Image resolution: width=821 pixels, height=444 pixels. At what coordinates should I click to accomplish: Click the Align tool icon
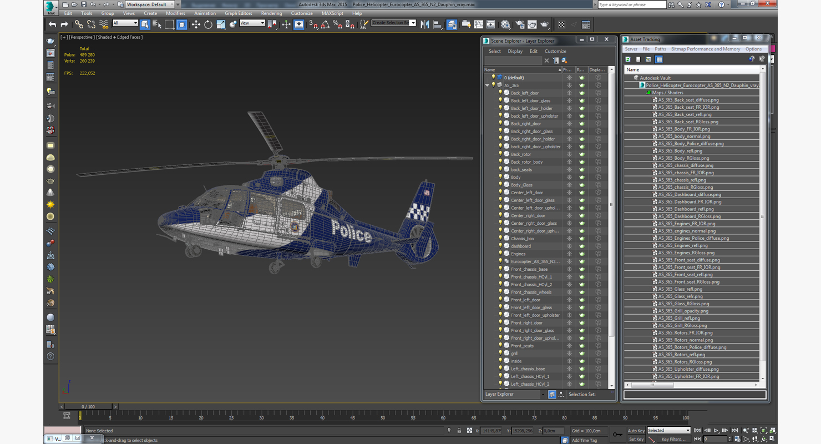point(438,24)
